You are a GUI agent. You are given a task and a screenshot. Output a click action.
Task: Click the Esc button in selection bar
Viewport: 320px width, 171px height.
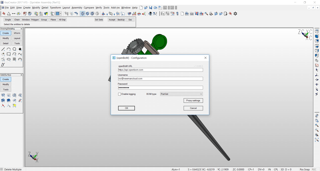click(130, 20)
